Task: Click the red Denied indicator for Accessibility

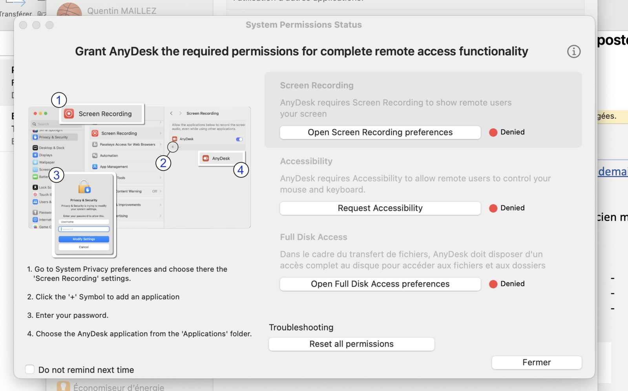Action: point(493,208)
